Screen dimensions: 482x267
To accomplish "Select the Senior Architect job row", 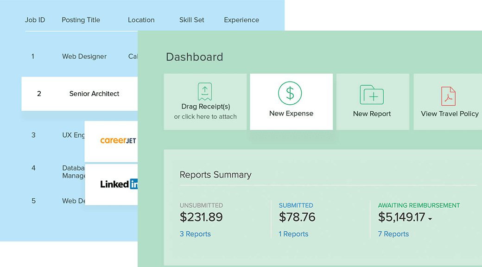I will click(80, 94).
